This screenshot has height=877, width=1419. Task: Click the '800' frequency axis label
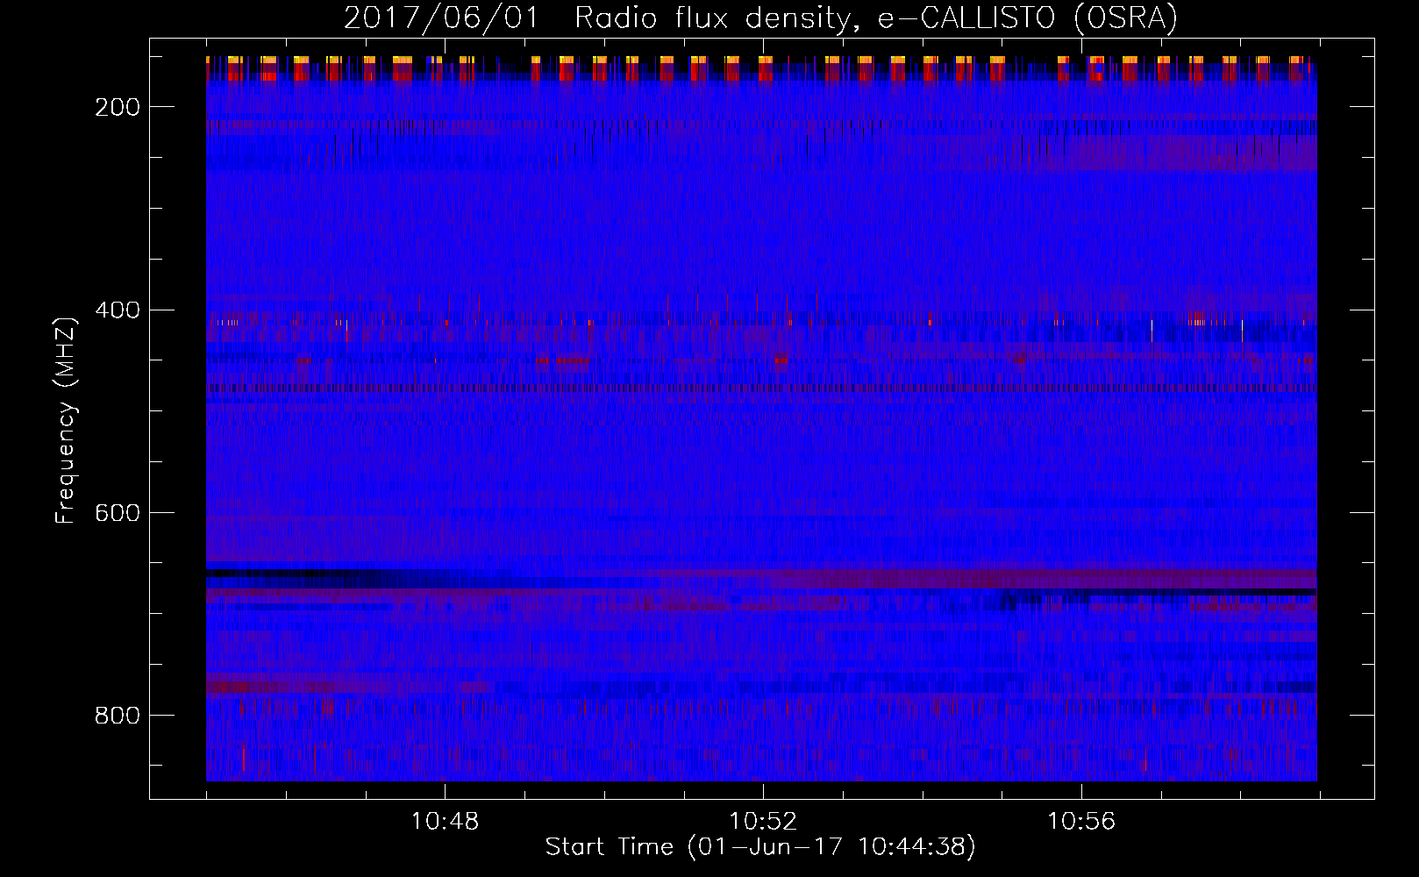pos(118,716)
